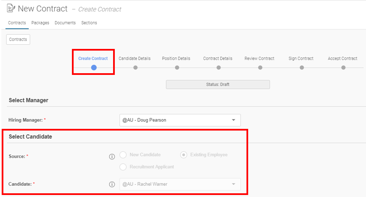
Task: Jump to the Candidate Details step marker
Action: (x=135, y=67)
